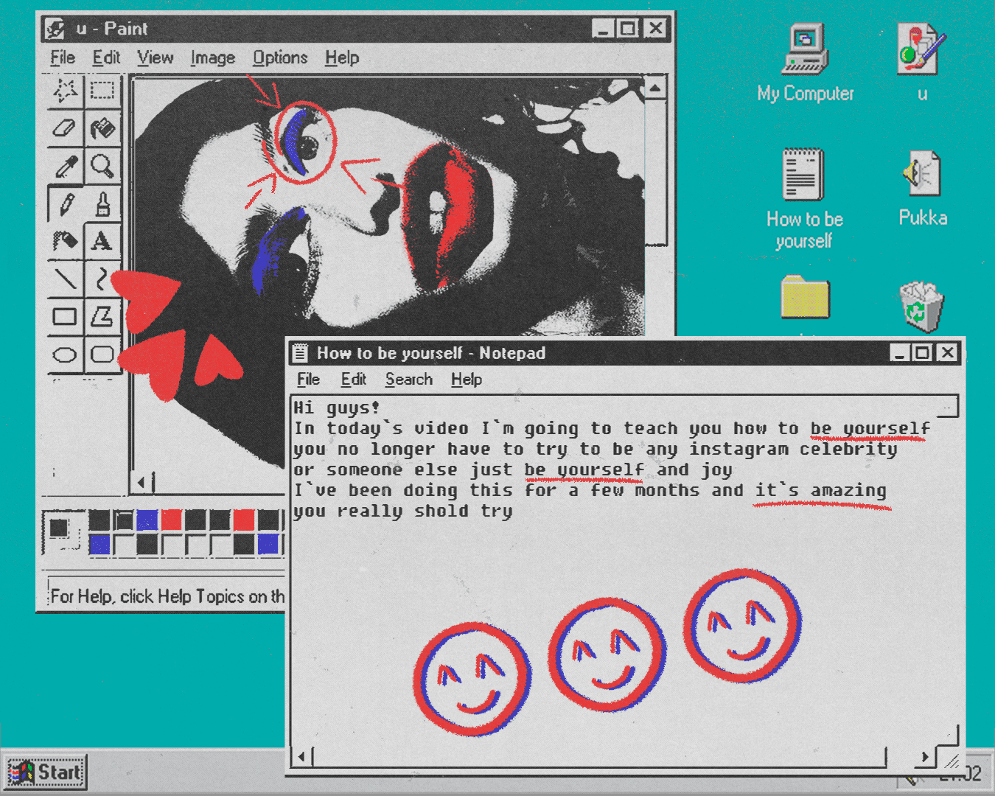Choose the Rounded Rectangle tool
995x796 pixels.
point(102,355)
